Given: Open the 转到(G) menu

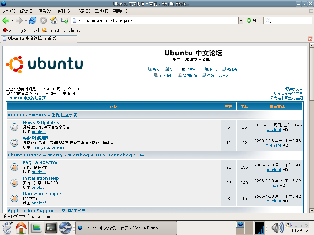Looking at the screenshot, I should [64, 11].
